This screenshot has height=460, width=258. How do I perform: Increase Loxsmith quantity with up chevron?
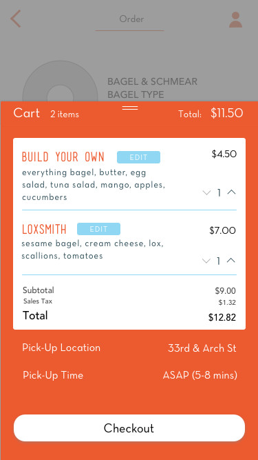click(x=231, y=261)
